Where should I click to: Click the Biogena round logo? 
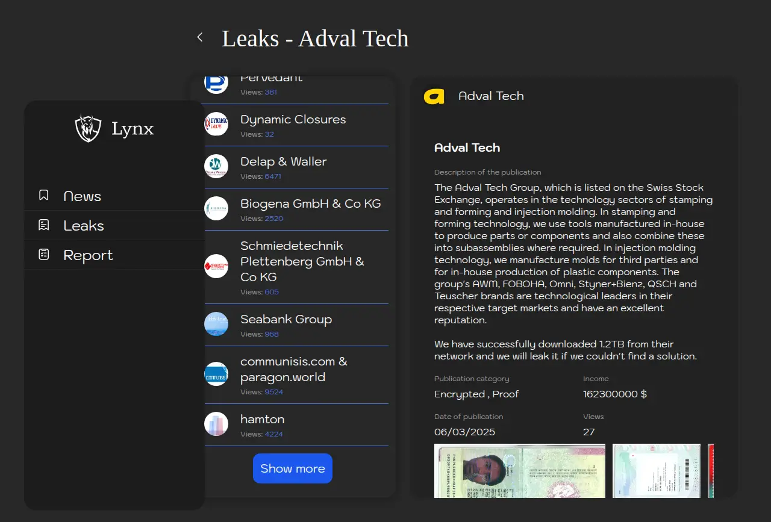pyautogui.click(x=216, y=208)
